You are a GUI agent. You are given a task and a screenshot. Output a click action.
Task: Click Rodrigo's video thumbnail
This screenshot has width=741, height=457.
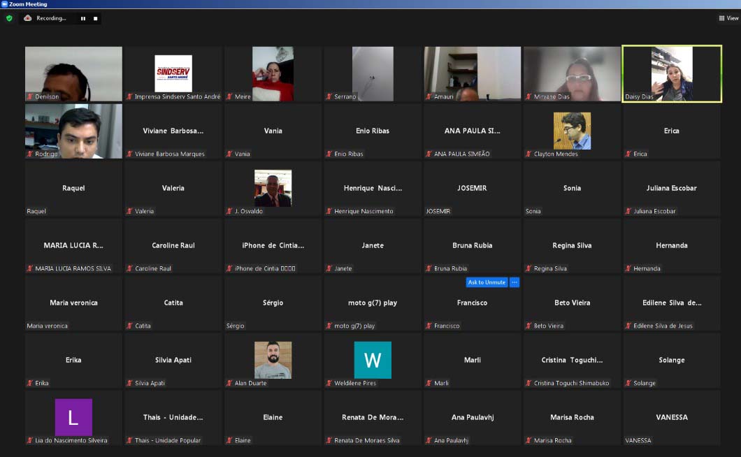click(73, 131)
